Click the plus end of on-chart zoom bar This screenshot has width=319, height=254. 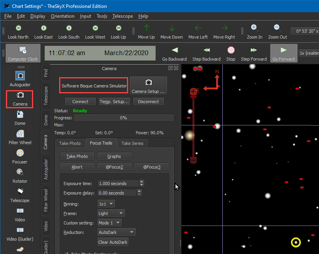[x=193, y=92]
